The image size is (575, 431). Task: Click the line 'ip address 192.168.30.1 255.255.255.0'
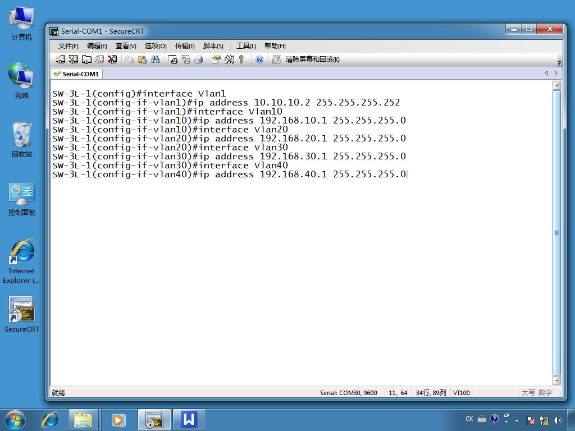[229, 157]
